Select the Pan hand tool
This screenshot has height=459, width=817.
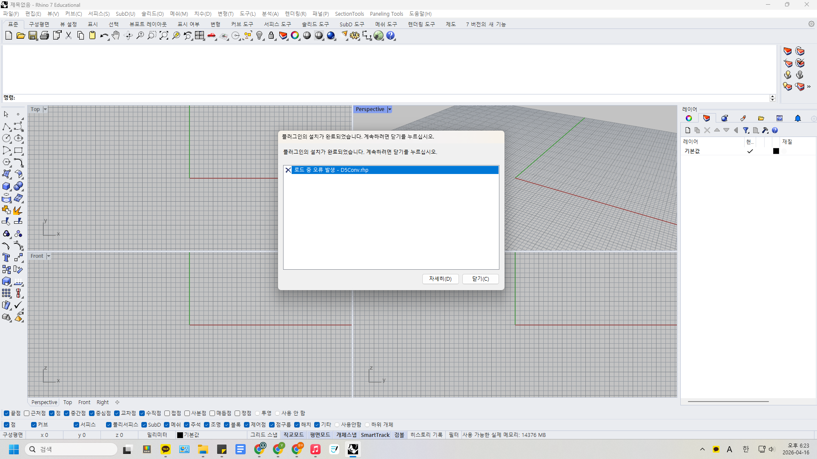[x=116, y=36]
